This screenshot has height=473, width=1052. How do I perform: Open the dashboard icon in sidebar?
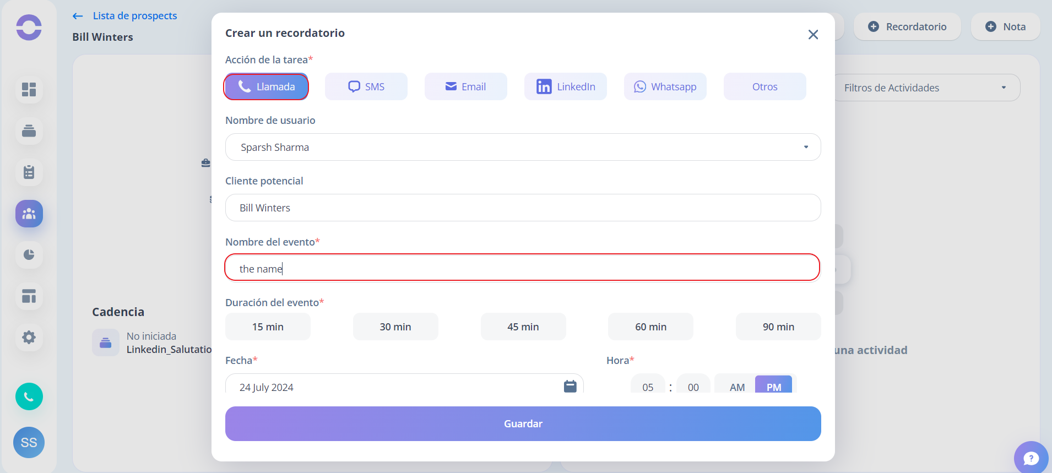[x=29, y=89]
